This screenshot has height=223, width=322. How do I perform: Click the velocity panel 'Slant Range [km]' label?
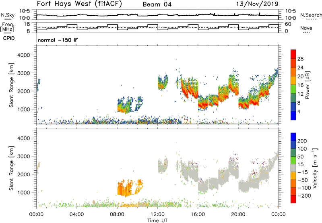pyautogui.click(x=11, y=168)
